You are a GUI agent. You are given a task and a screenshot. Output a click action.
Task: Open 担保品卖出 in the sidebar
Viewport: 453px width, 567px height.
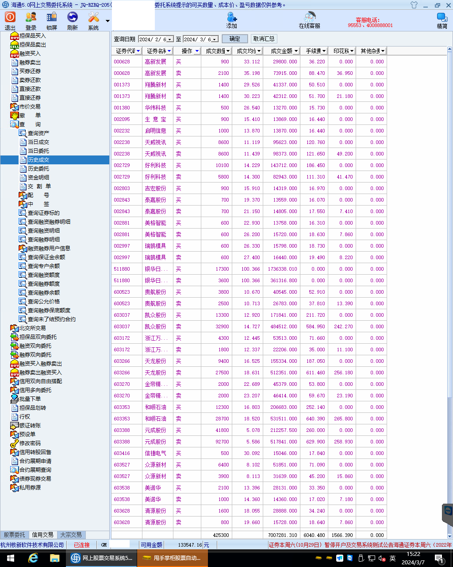click(x=32, y=44)
